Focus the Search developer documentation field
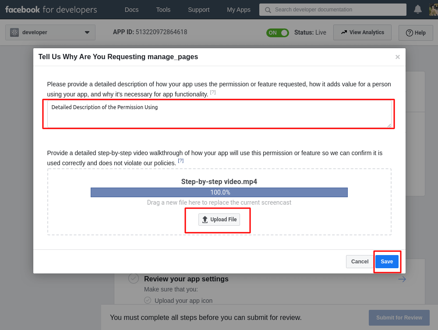The image size is (438, 330). (x=333, y=10)
